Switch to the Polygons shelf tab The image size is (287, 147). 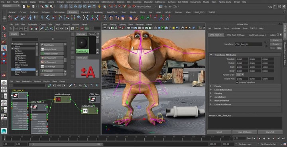tap(45, 12)
